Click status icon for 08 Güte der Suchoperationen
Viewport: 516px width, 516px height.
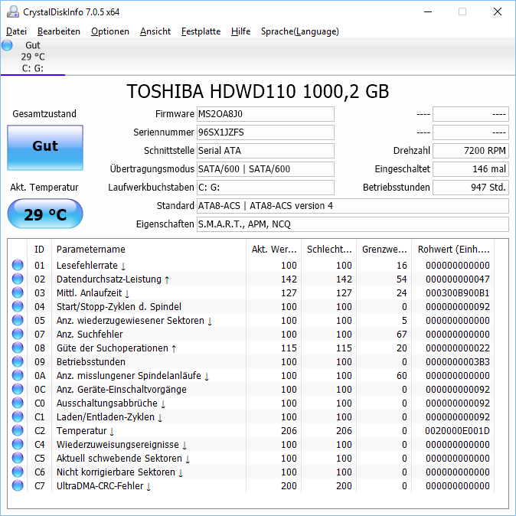point(18,348)
